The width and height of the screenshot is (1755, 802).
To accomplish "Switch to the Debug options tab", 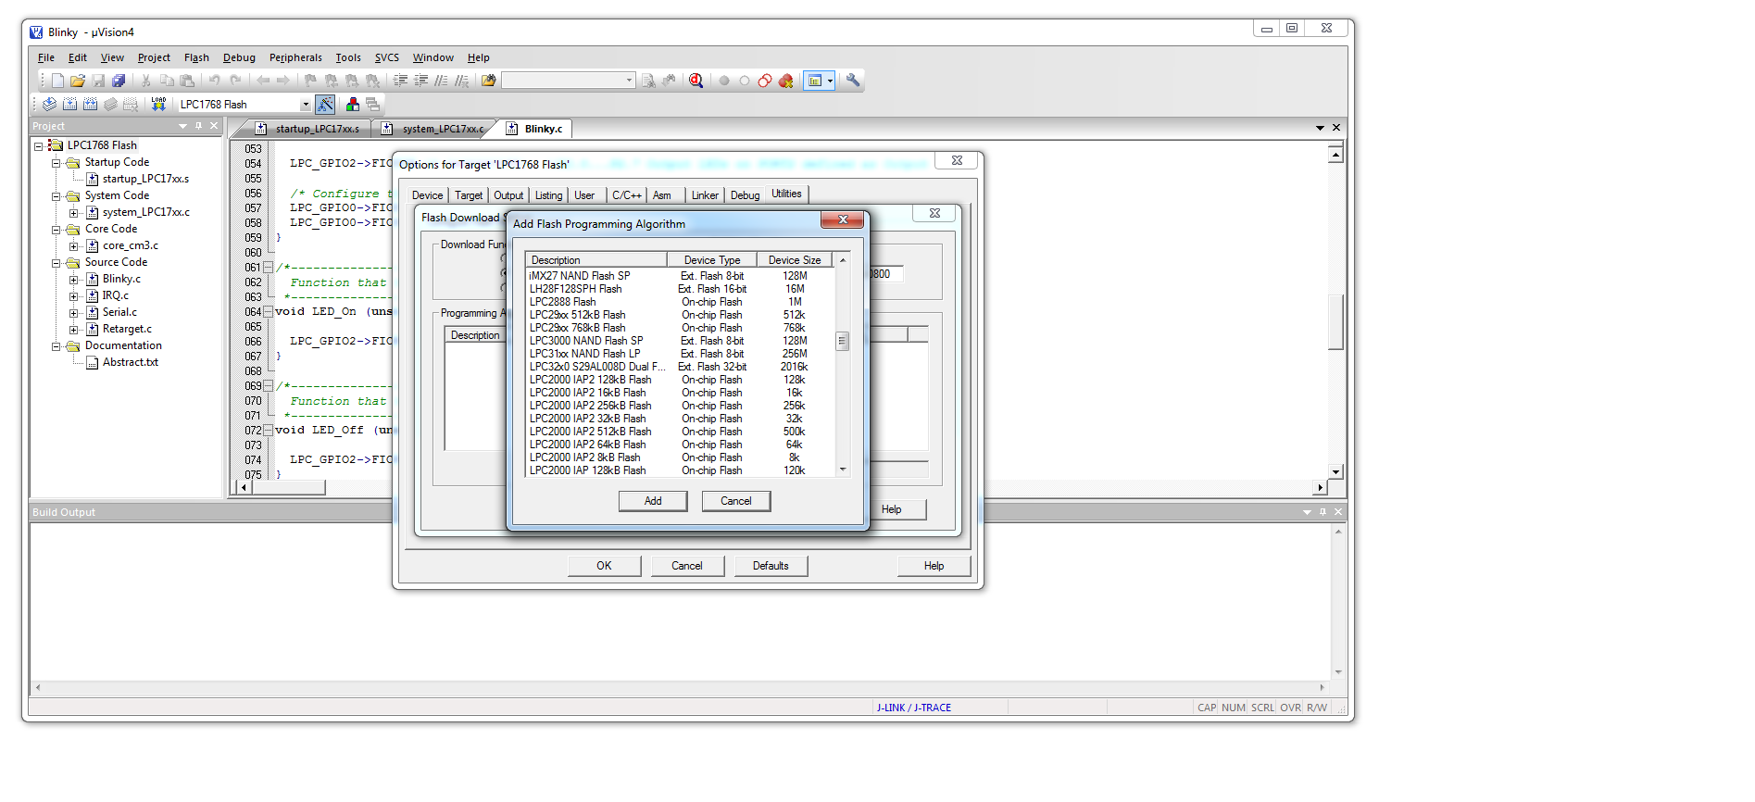I will [745, 195].
